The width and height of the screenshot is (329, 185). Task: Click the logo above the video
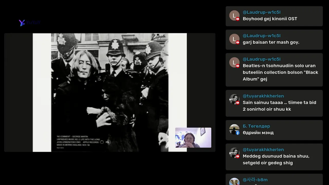click(x=30, y=23)
